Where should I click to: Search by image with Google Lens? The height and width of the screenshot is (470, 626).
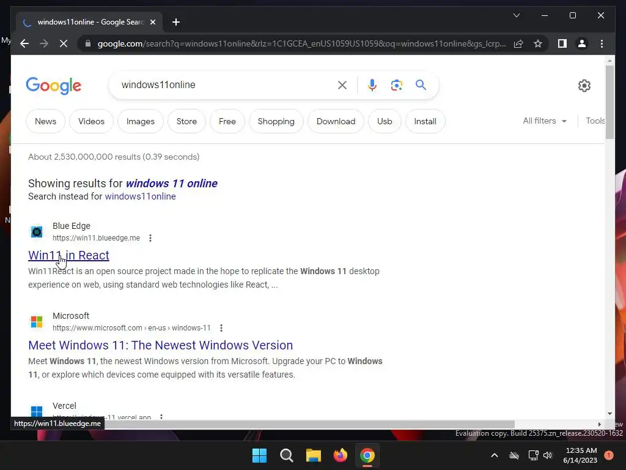[x=396, y=84]
